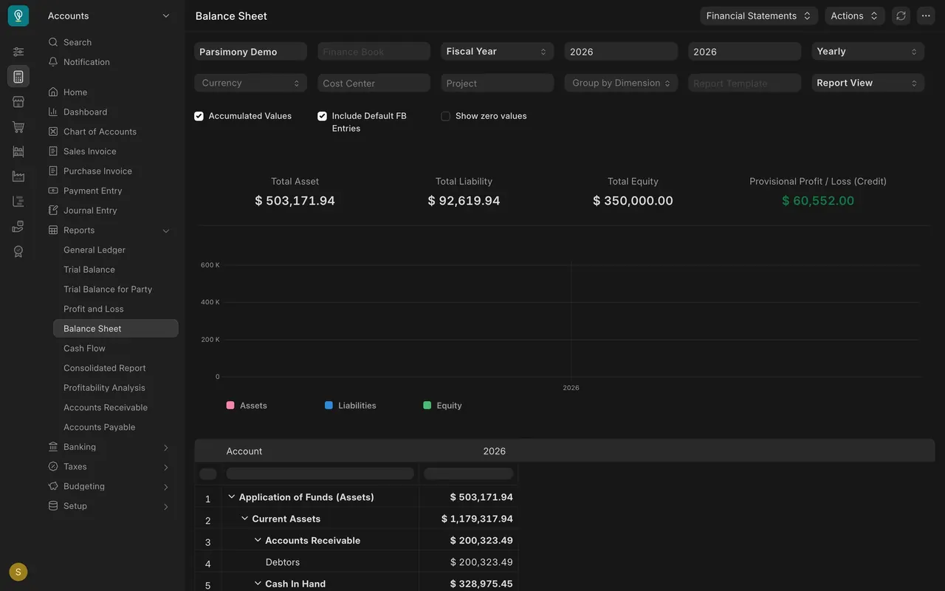
Task: Open the settings sliders module icon
Action: point(18,52)
